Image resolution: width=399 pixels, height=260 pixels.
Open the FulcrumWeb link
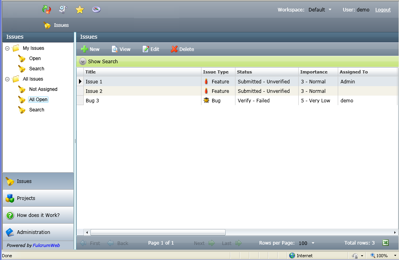pyautogui.click(x=46, y=245)
